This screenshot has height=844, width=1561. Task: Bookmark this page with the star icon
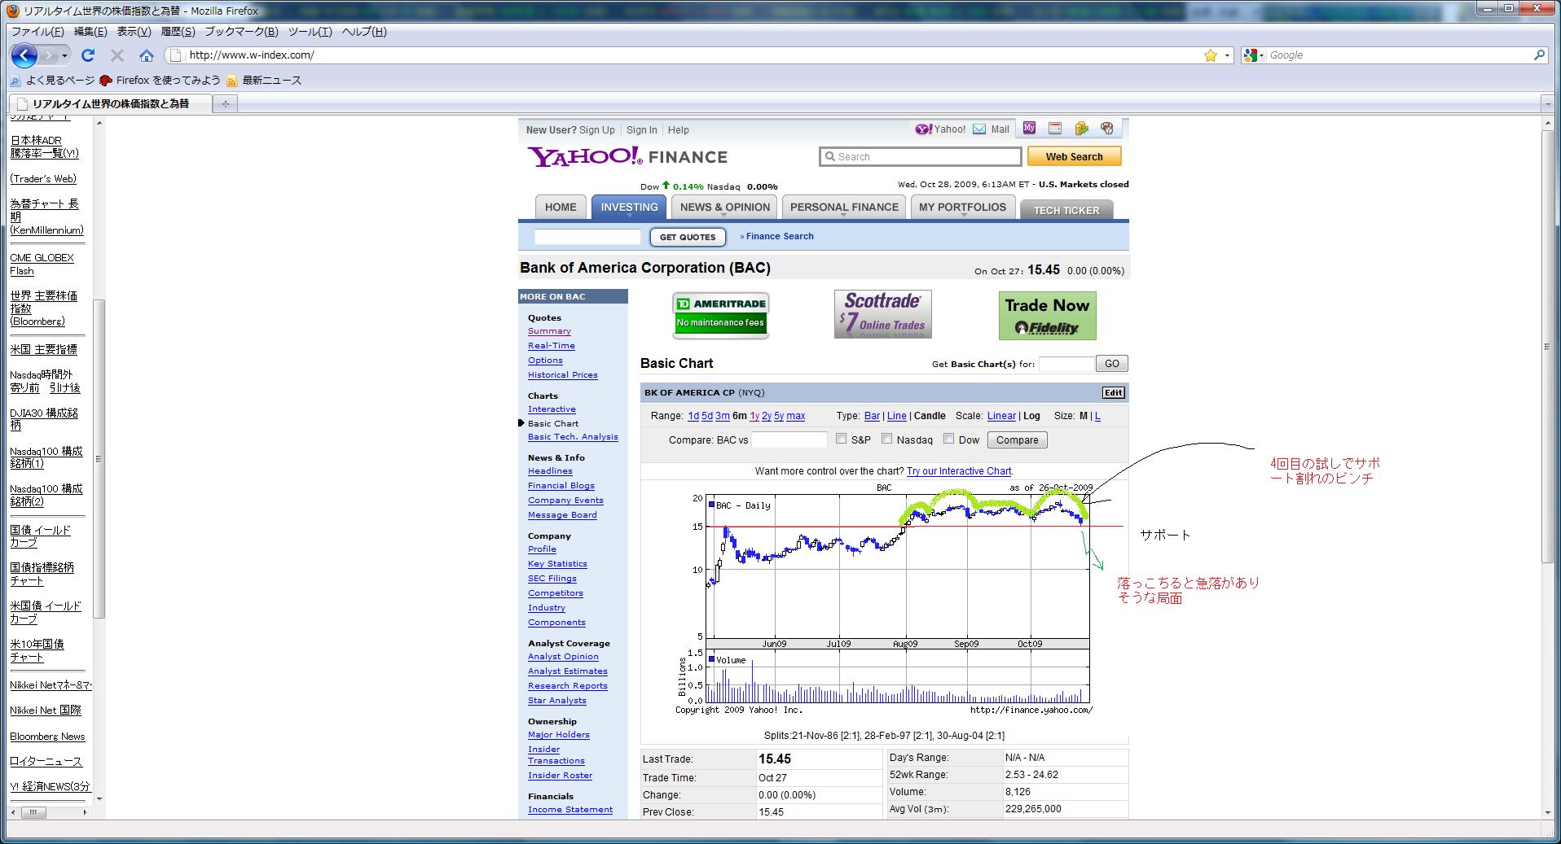[1211, 55]
